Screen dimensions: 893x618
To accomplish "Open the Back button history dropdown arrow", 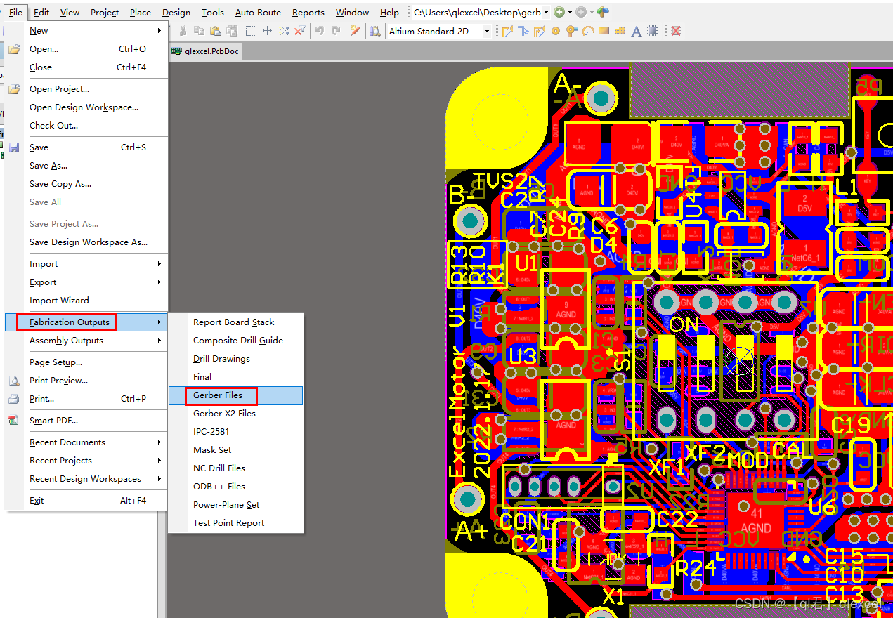I will click(569, 12).
